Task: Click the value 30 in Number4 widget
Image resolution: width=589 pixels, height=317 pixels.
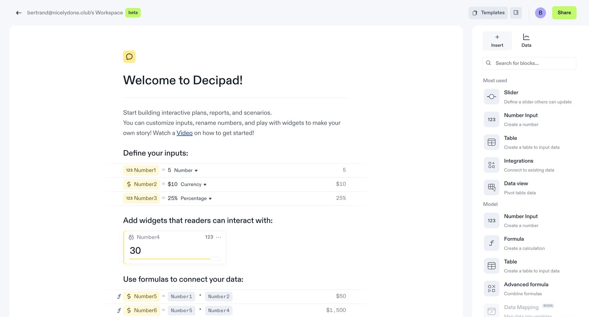Action: pyautogui.click(x=136, y=250)
